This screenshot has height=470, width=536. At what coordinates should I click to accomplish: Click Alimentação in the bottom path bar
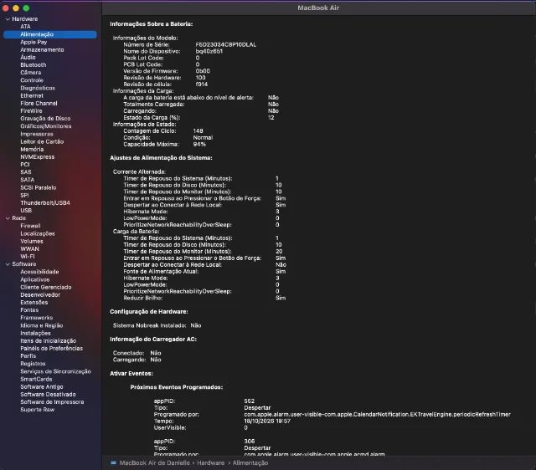point(250,462)
